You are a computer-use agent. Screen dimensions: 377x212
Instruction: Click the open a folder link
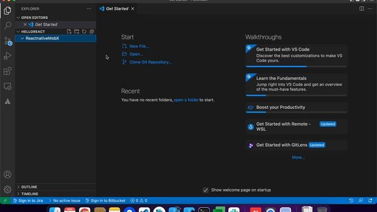coord(186,100)
